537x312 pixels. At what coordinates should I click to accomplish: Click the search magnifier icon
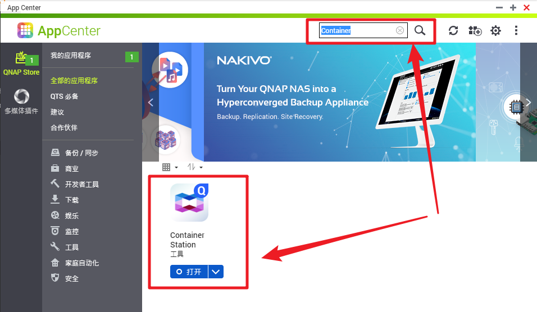pyautogui.click(x=420, y=30)
